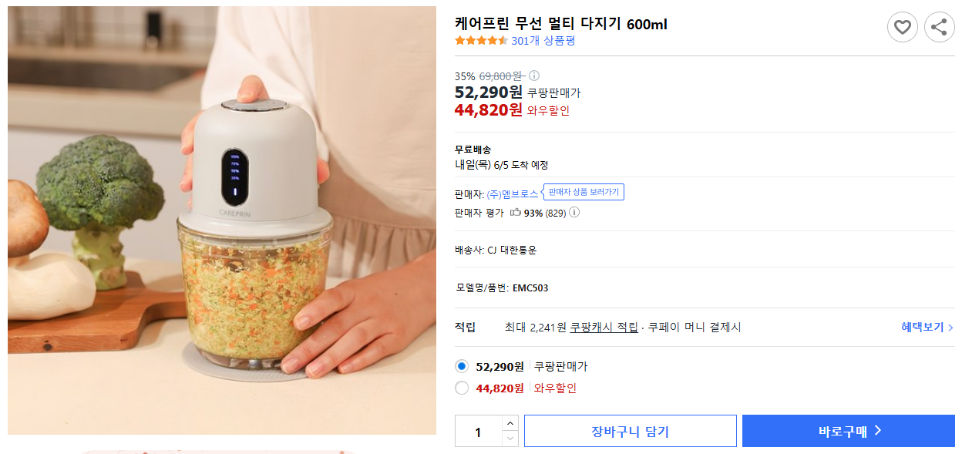Click the 장바구니 담기 cart button

pos(630,431)
